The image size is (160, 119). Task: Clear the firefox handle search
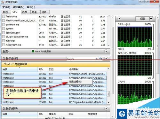[97, 59]
